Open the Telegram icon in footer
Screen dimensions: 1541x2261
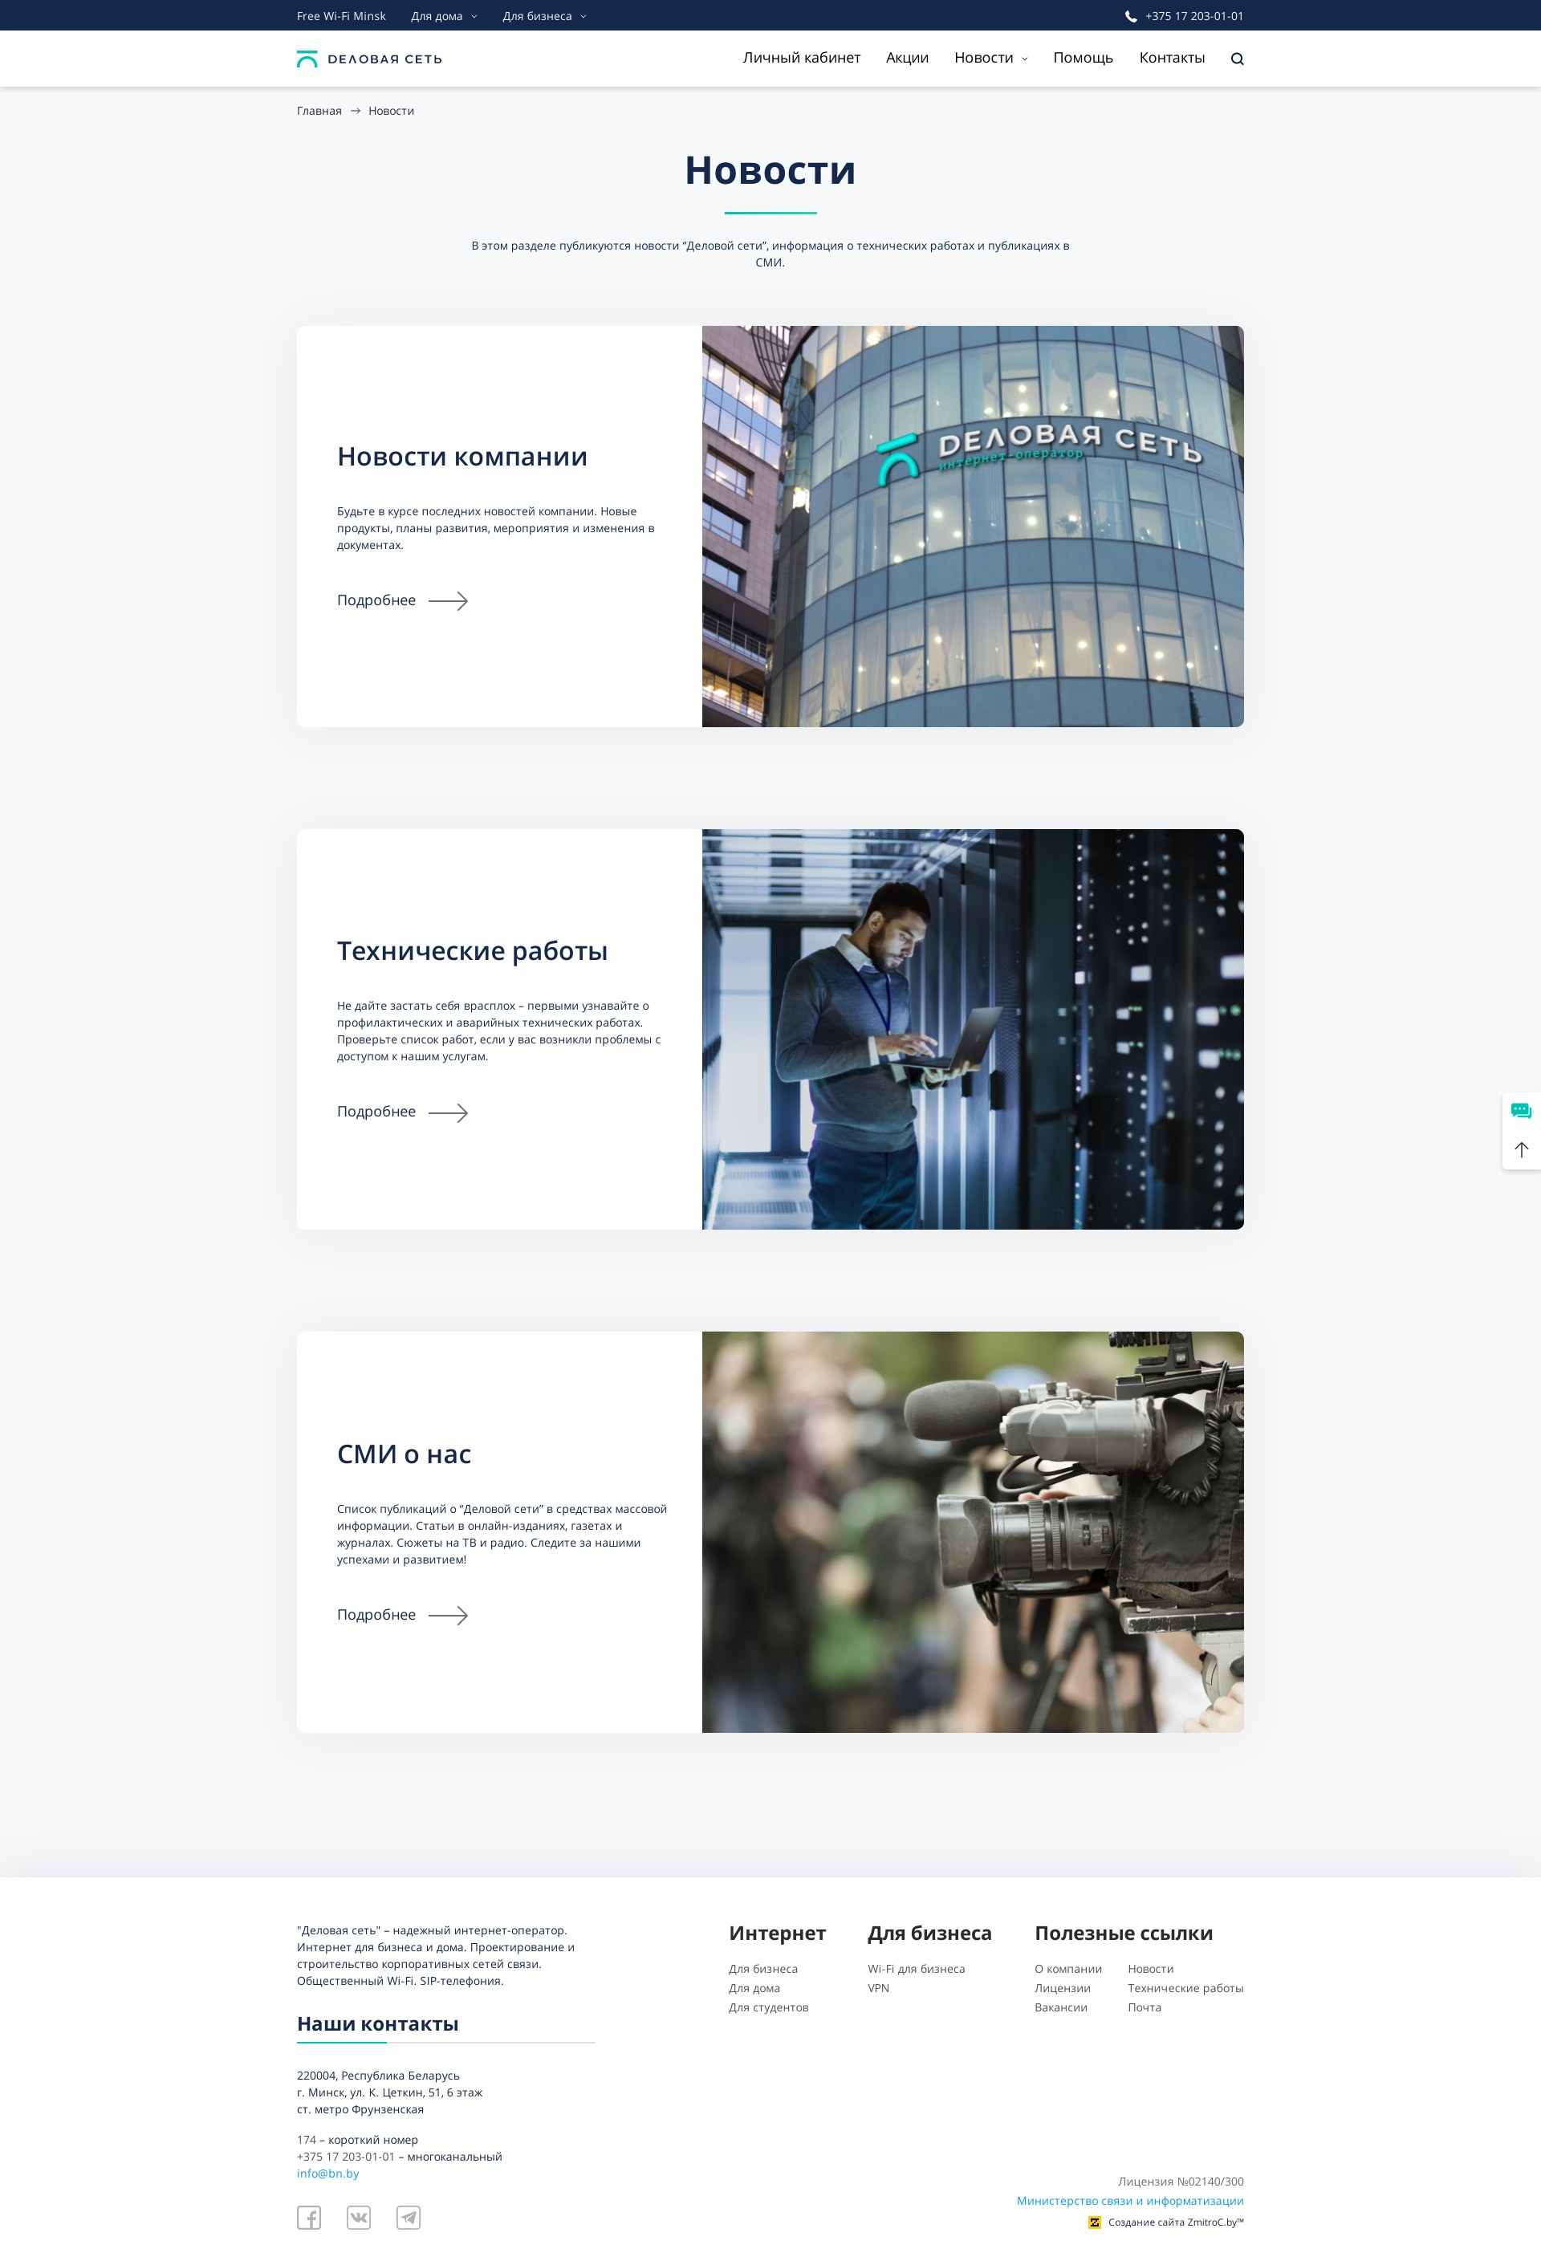[x=409, y=2217]
